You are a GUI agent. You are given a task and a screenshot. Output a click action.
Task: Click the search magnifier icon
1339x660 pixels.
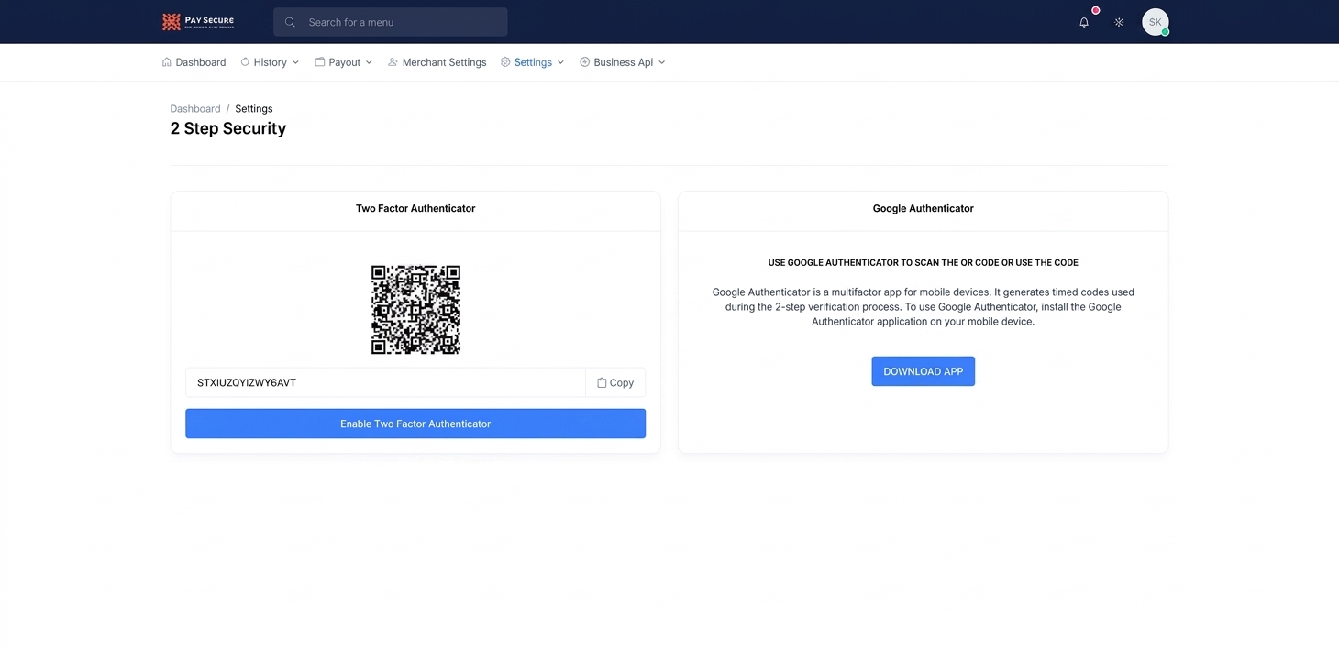290,22
